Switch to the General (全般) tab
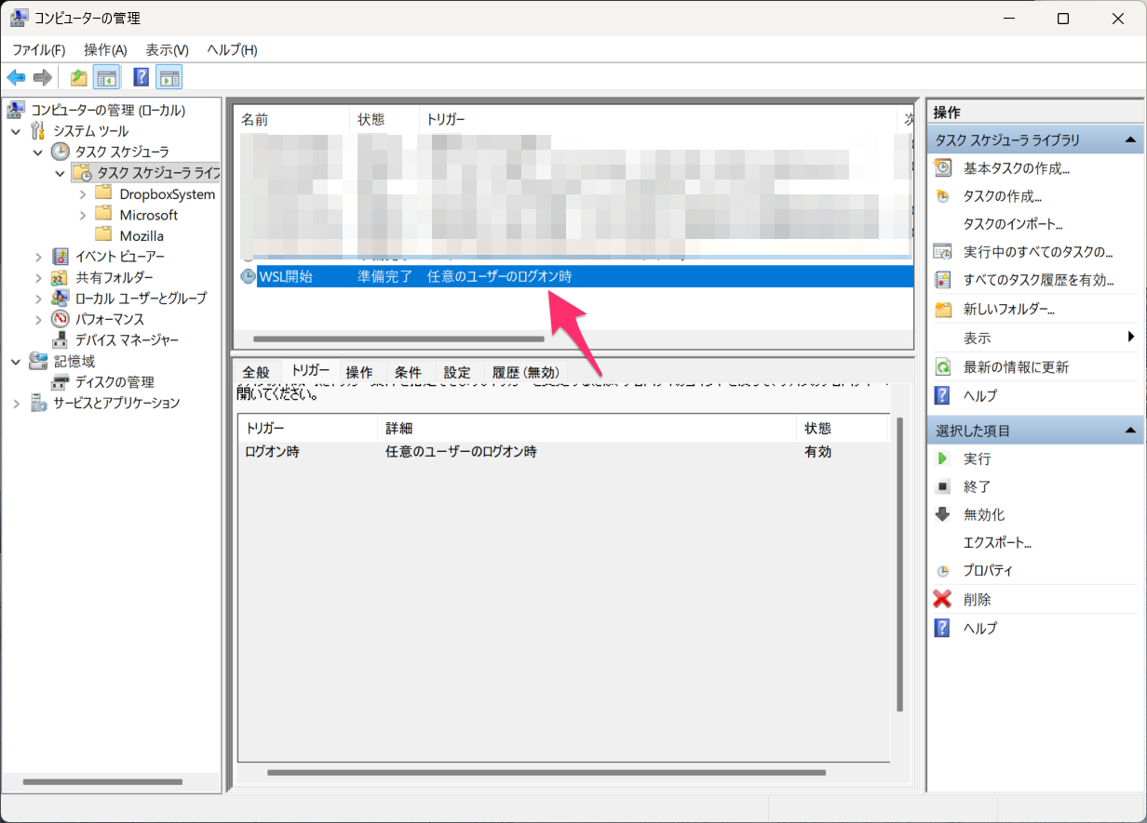1147x823 pixels. [x=255, y=372]
